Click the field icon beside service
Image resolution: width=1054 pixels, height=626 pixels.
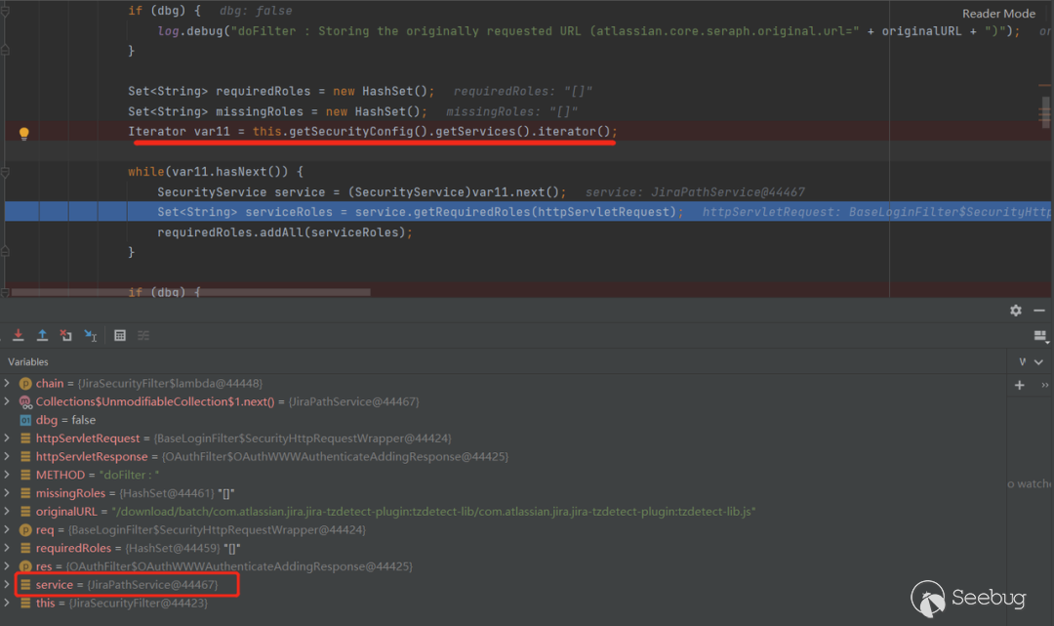coord(25,584)
